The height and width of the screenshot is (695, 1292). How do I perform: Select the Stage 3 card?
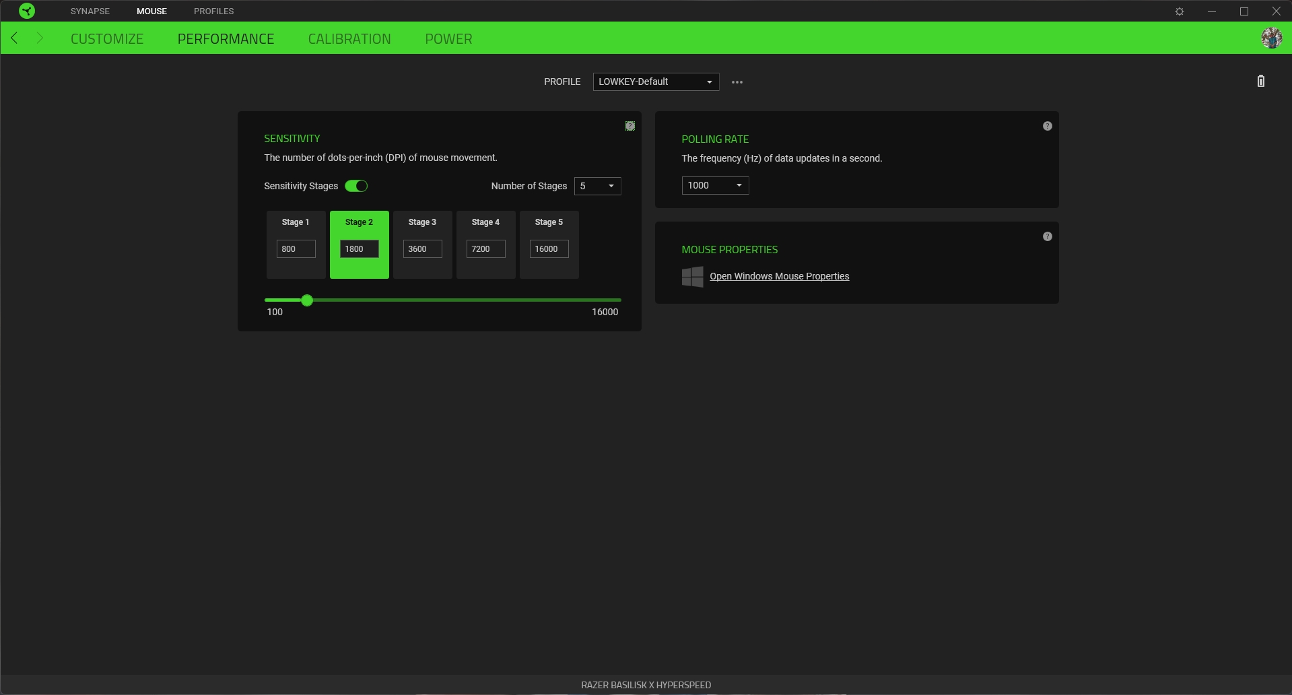click(423, 244)
